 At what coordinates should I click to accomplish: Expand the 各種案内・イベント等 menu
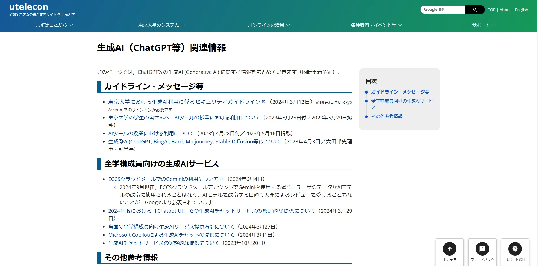click(x=376, y=25)
